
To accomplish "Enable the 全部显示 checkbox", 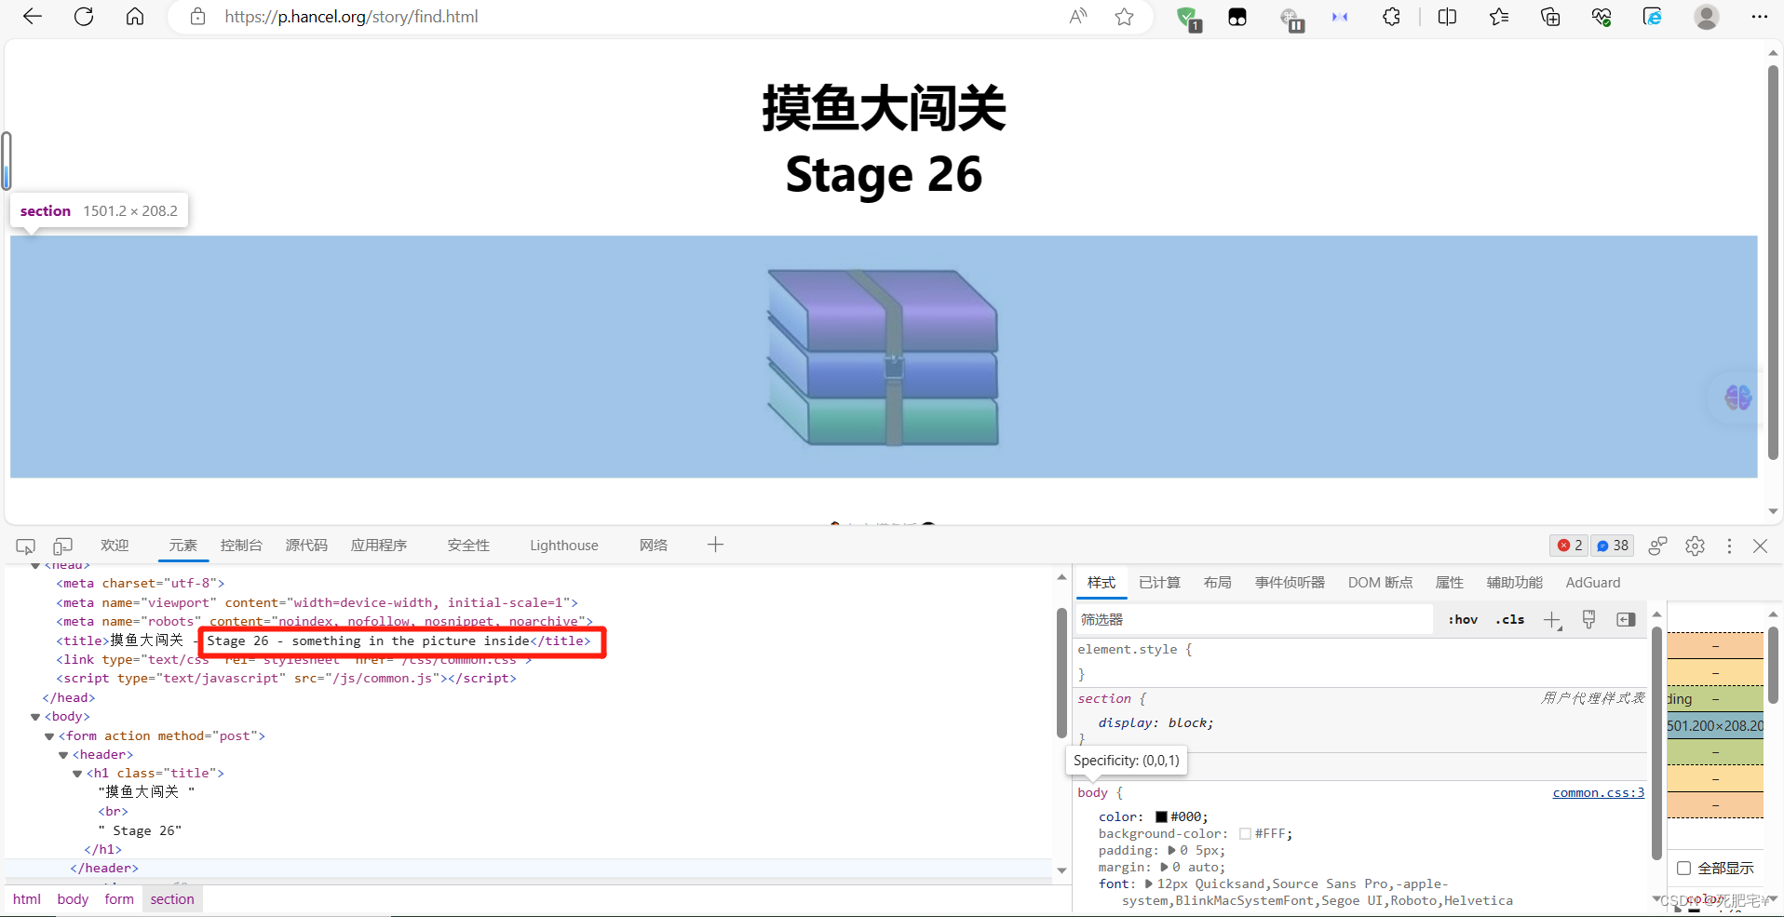I will [x=1683, y=868].
